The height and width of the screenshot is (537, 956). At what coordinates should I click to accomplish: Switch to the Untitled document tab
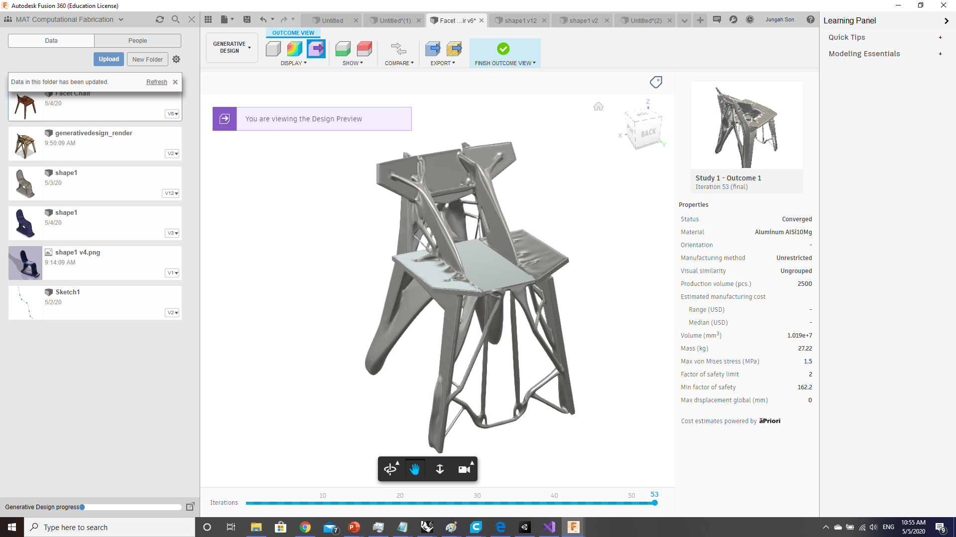(332, 20)
